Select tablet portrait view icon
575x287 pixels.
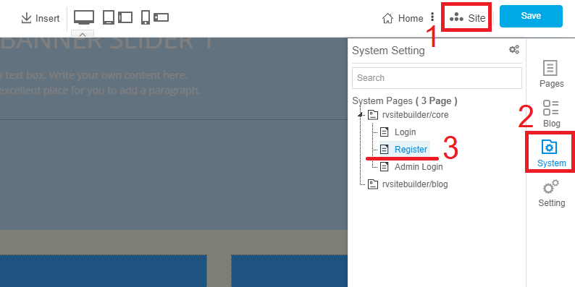(109, 17)
